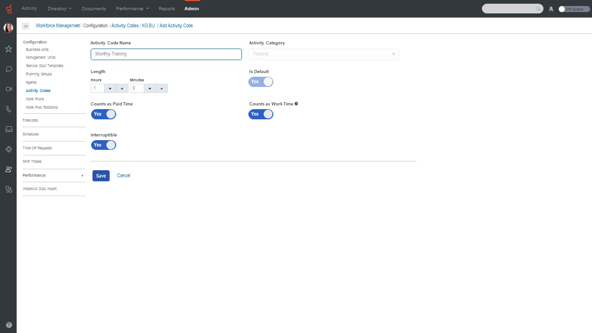Click the top bar search field

[x=512, y=9]
